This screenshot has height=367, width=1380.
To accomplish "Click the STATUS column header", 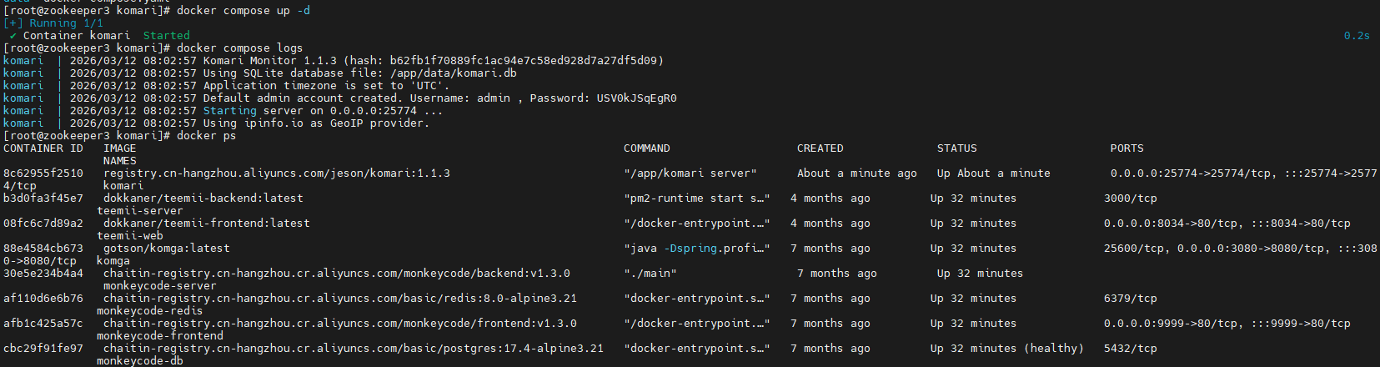I will (x=956, y=148).
